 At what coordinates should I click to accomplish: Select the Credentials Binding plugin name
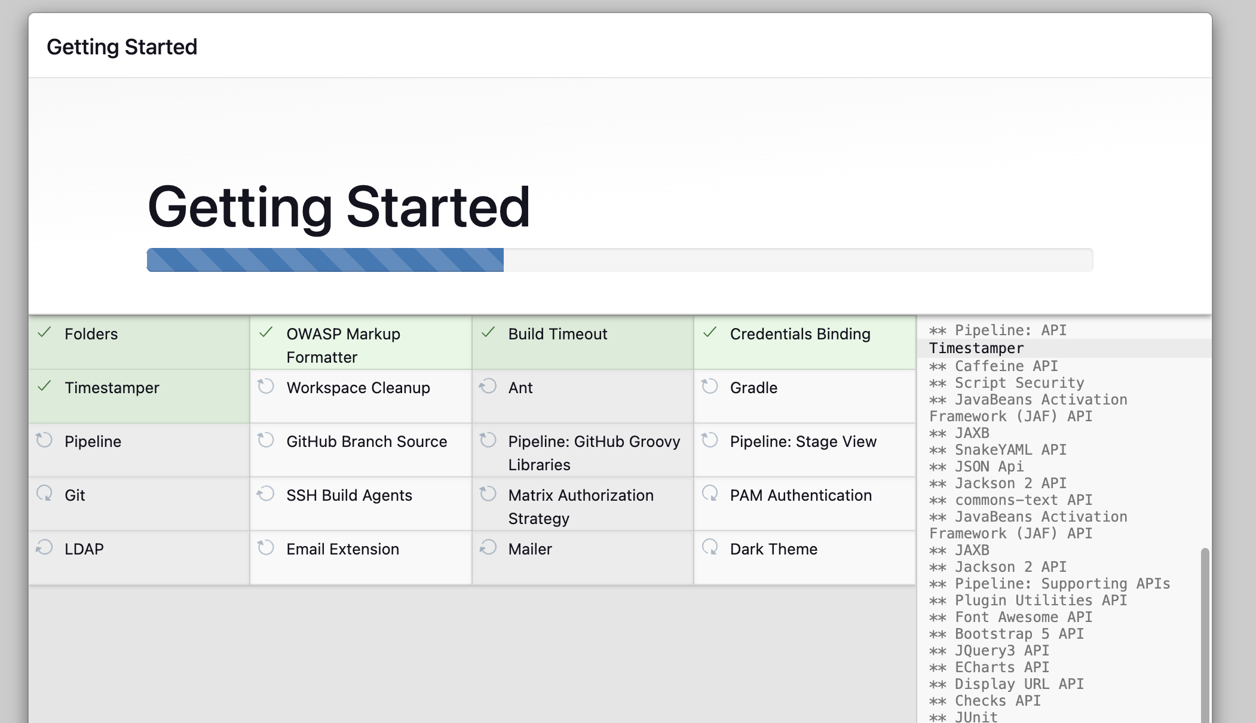[x=800, y=334]
